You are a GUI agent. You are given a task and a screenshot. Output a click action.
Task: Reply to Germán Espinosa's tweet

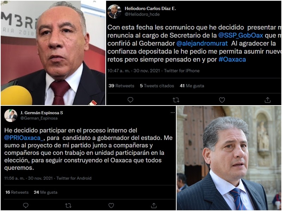click(x=26, y=205)
